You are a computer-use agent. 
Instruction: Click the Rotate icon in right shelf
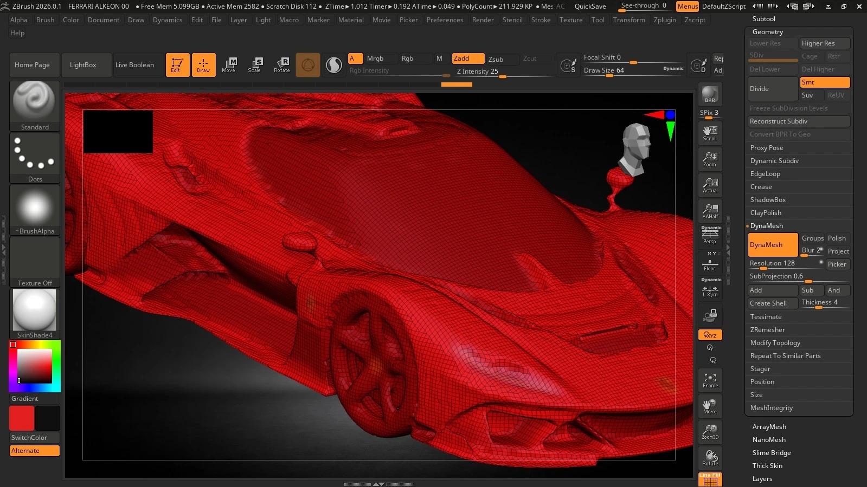point(710,458)
